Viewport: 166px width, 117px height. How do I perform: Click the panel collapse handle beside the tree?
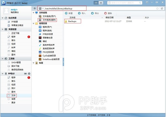63,62
